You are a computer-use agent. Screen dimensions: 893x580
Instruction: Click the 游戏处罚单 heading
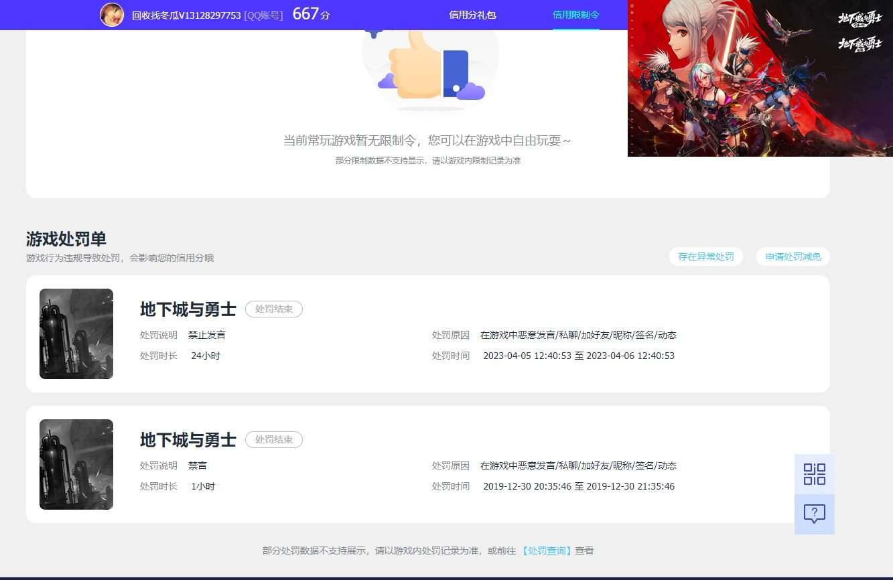[x=66, y=239]
